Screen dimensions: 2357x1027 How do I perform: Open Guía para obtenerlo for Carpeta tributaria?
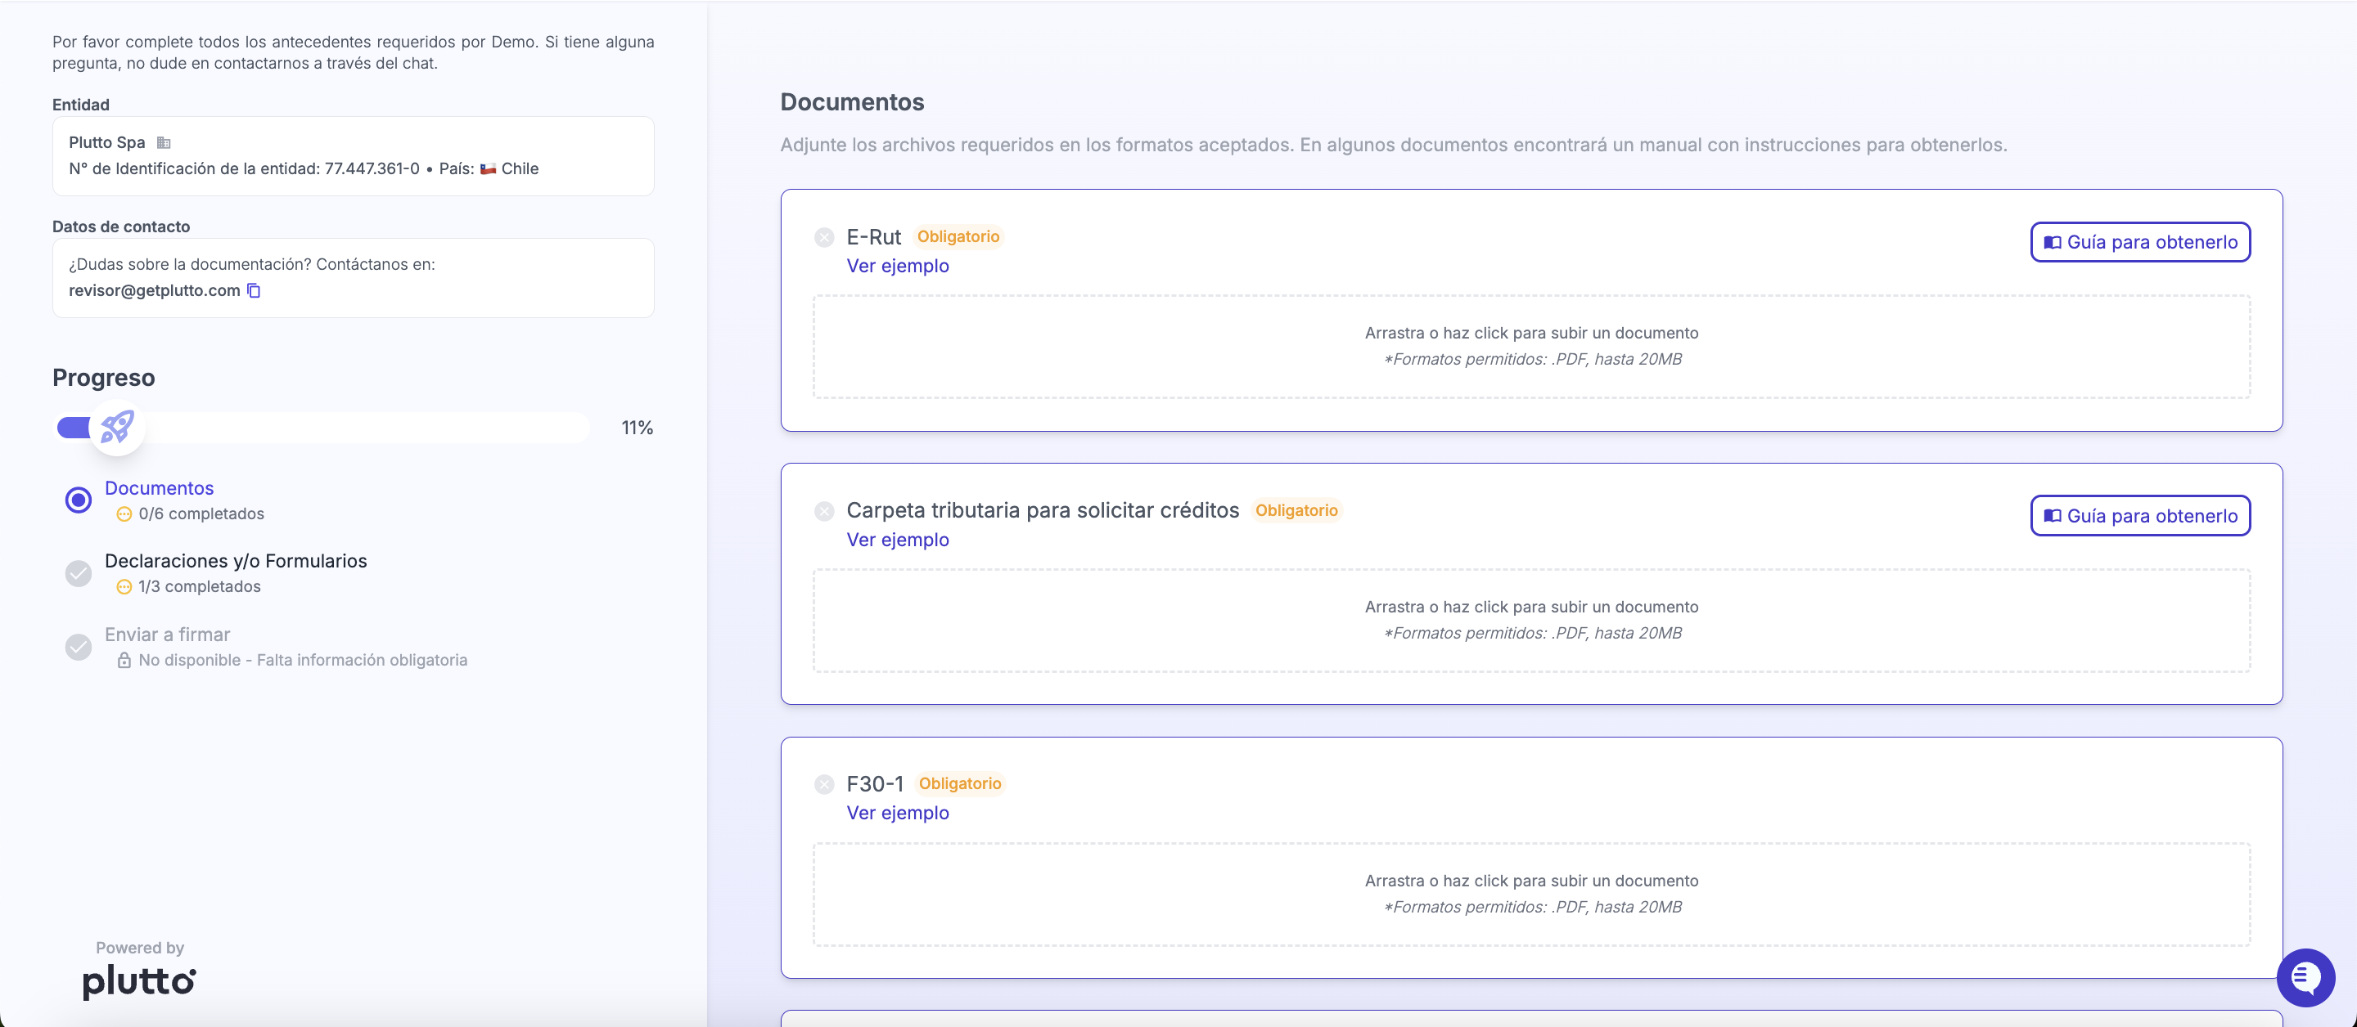(x=2139, y=516)
